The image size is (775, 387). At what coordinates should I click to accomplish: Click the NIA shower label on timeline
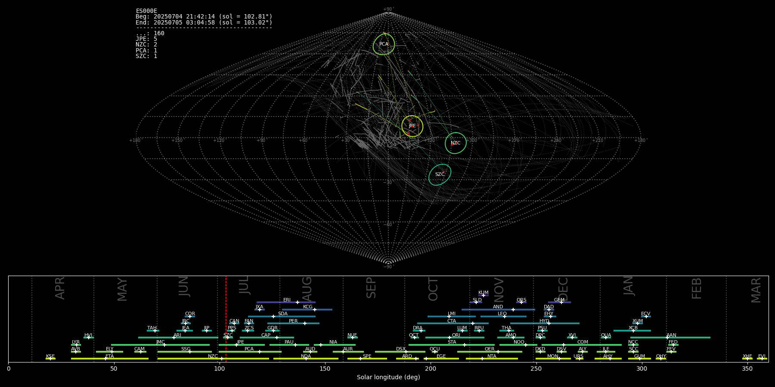point(333,342)
